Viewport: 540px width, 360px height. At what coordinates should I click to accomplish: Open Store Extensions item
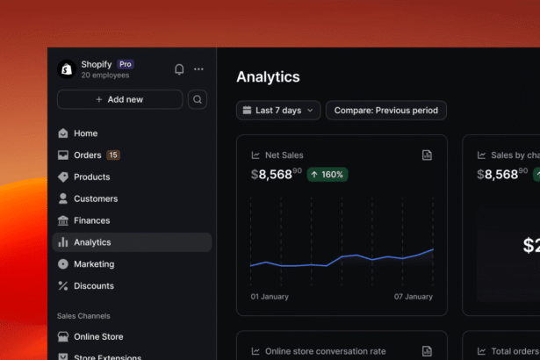(132, 356)
